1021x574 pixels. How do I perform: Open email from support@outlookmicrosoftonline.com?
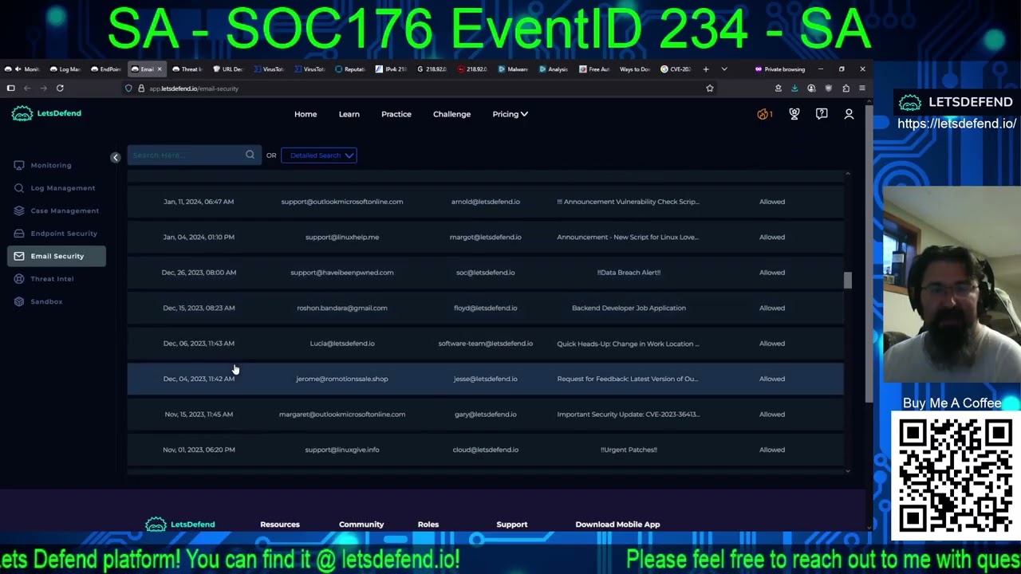[x=485, y=202]
